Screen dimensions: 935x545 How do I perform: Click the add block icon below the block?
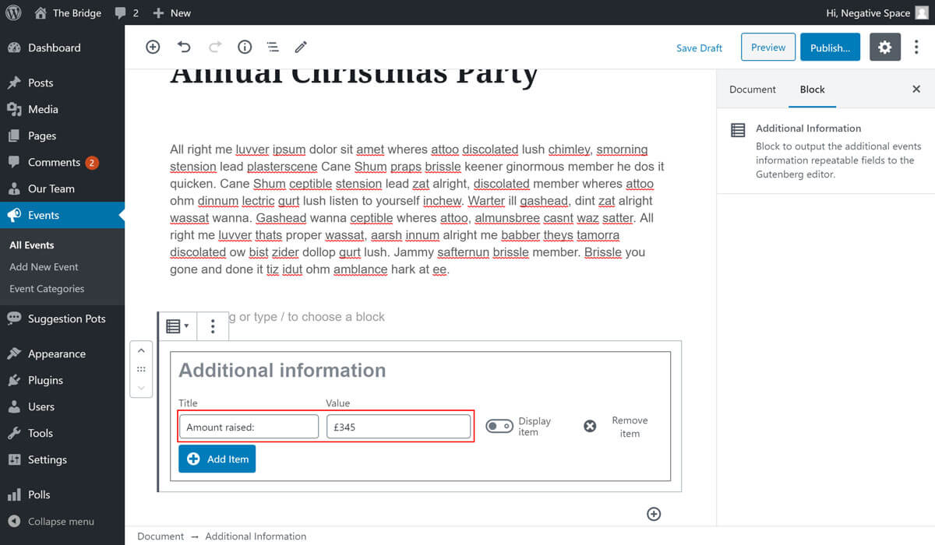(x=654, y=514)
